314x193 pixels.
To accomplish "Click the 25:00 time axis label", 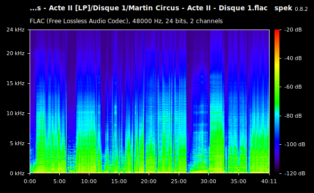I will click(x=179, y=181).
